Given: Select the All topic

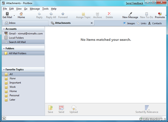Looking at the screenshot, I should click(x=23, y=74).
